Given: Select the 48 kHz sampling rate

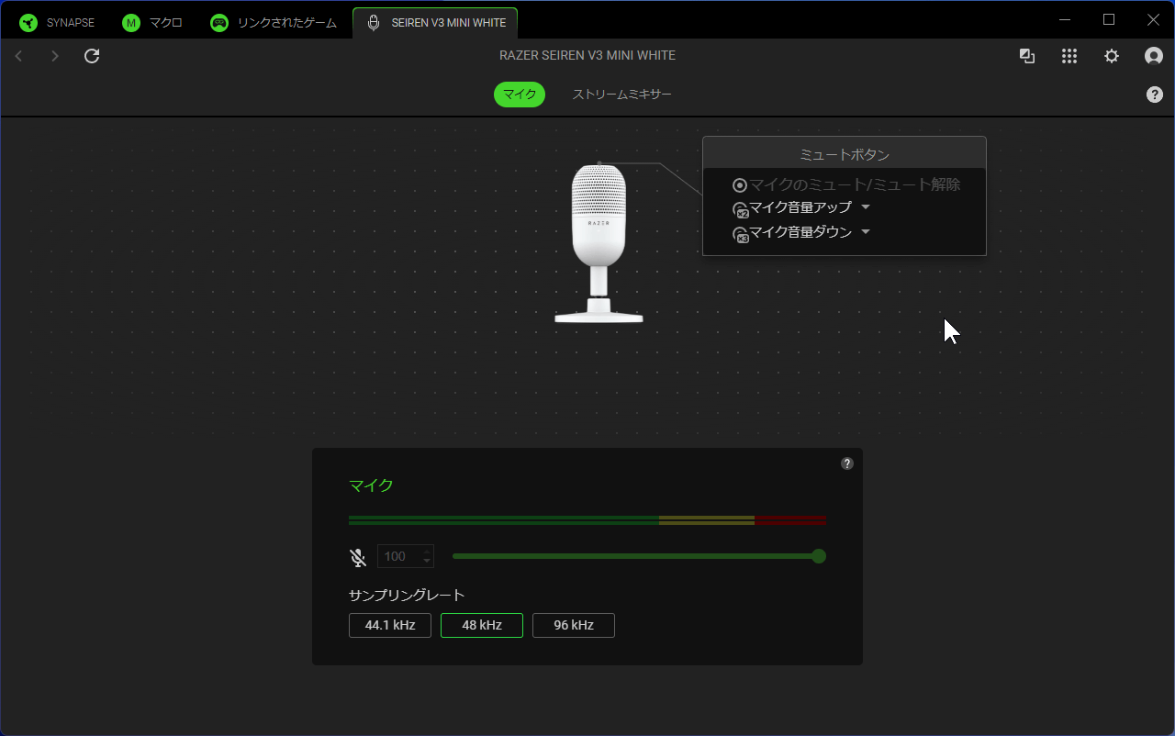Looking at the screenshot, I should [482, 625].
